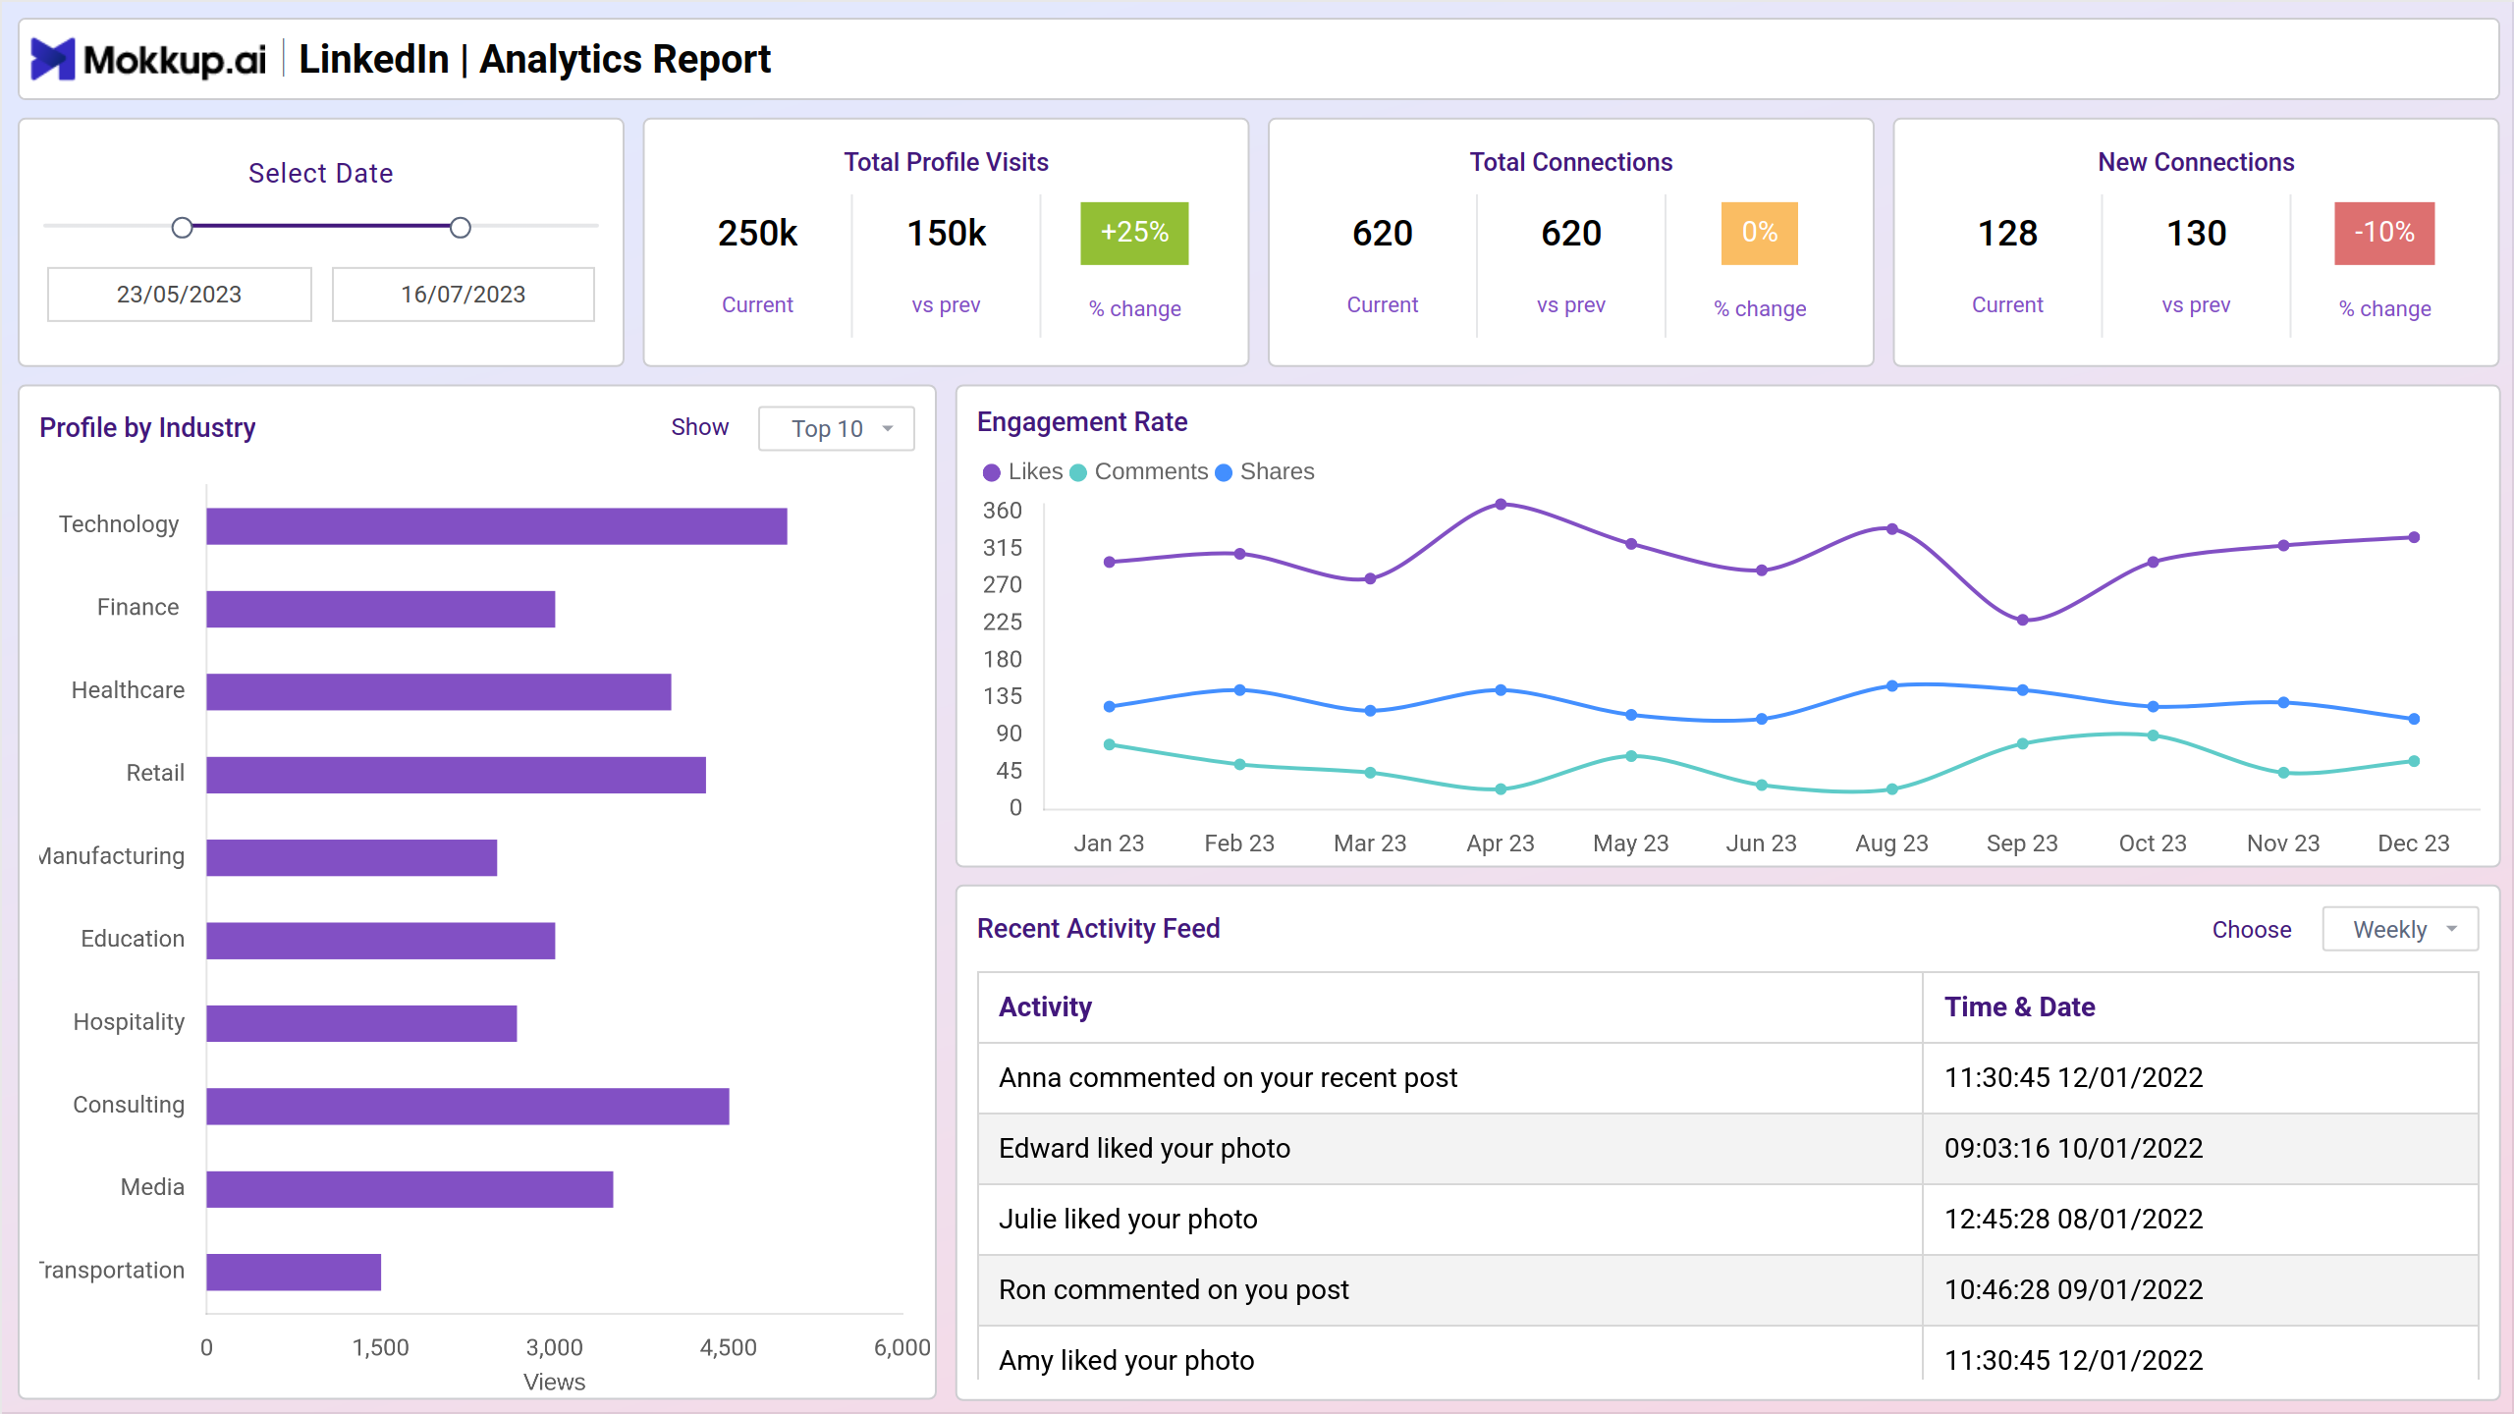Select the Finance bar
Image resolution: width=2514 pixels, height=1414 pixels.
click(x=381, y=609)
